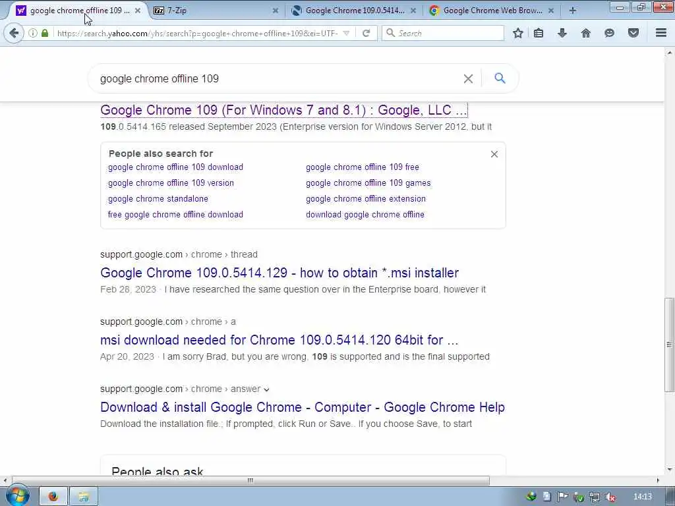Screen dimensions: 675x506
Task: Expand the answer breadcrumb chevron
Action: [x=266, y=389]
